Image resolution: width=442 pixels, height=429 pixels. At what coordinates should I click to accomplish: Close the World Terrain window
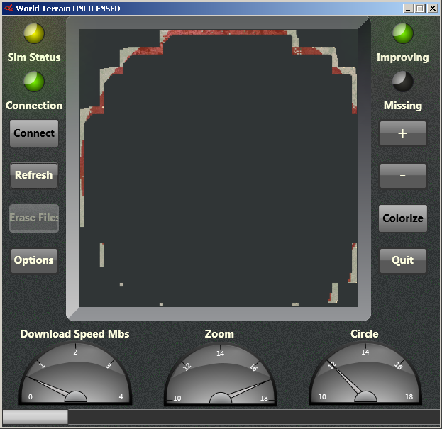(433, 9)
